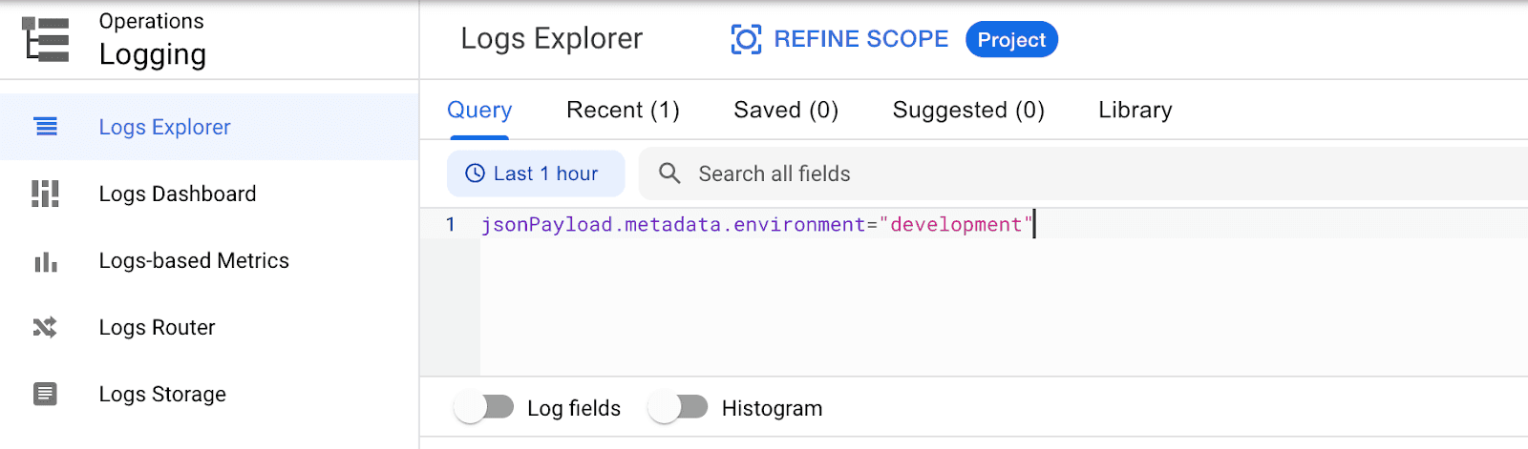Click the search magnifier icon
Screen dimensions: 1528x449
click(670, 173)
